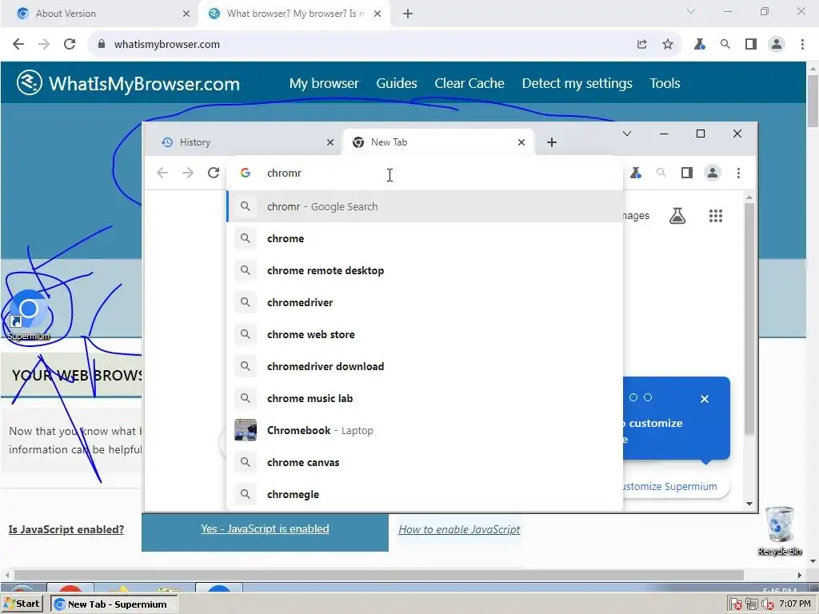The width and height of the screenshot is (819, 614).
Task: Open tab search dropdown in front window
Action: click(x=627, y=134)
